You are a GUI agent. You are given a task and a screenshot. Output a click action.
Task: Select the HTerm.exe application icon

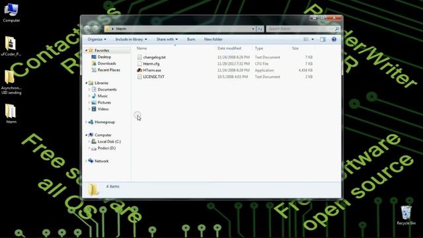[139, 70]
